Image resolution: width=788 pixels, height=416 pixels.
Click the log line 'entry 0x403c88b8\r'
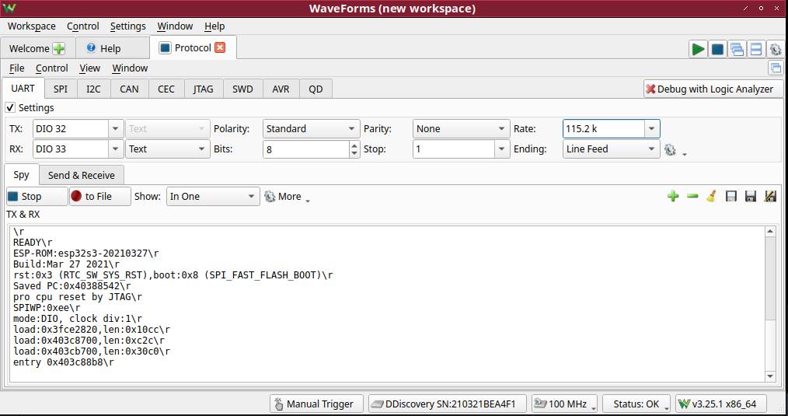pyautogui.click(x=64, y=362)
